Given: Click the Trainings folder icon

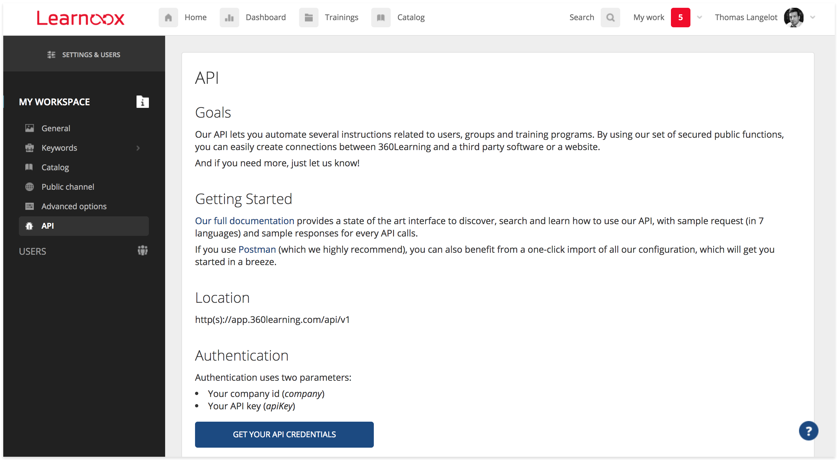Looking at the screenshot, I should (308, 18).
